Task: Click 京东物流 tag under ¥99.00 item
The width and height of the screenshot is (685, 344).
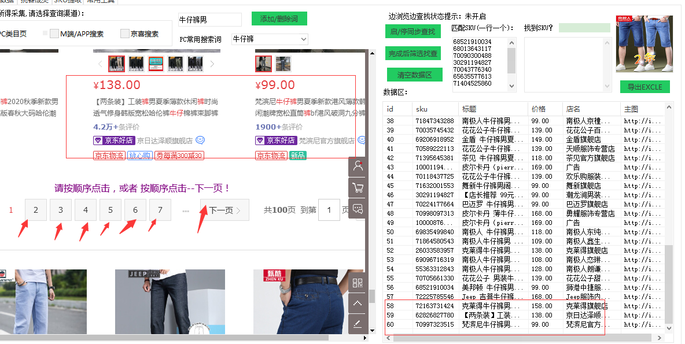Action: 271,156
